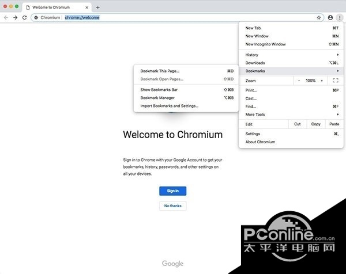The image size is (346, 274).
Task: Click the chrome://welcome address field
Action: pos(82,18)
